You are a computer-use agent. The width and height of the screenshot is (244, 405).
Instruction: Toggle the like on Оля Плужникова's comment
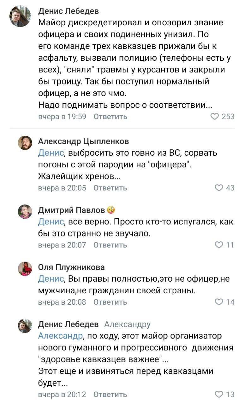click(x=219, y=302)
